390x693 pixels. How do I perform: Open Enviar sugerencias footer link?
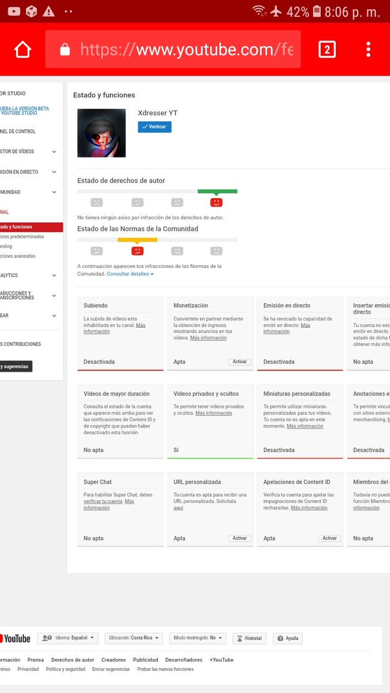point(111,669)
